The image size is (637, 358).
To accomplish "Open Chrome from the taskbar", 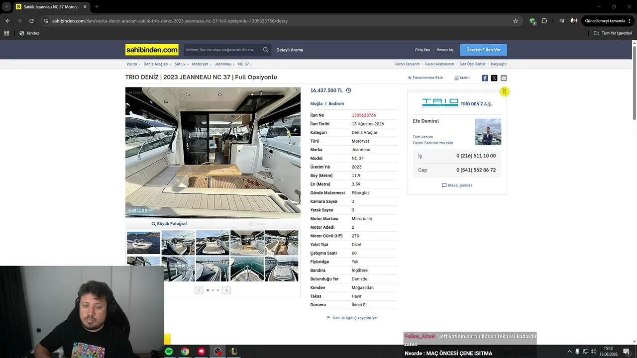I will [185, 352].
